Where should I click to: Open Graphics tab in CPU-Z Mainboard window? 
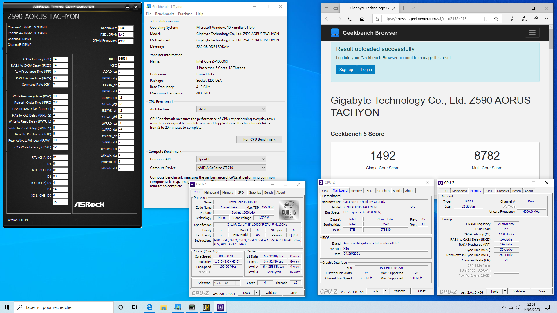(383, 191)
